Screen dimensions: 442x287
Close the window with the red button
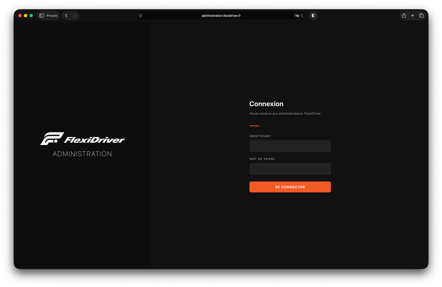(x=20, y=15)
